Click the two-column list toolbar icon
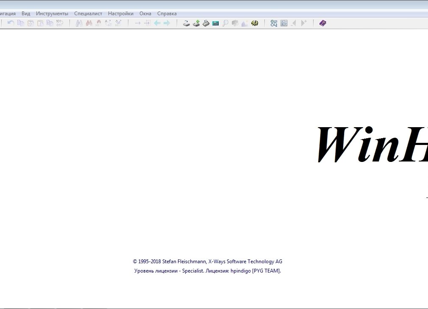Screen dimensions: 428x309 coord(284,23)
